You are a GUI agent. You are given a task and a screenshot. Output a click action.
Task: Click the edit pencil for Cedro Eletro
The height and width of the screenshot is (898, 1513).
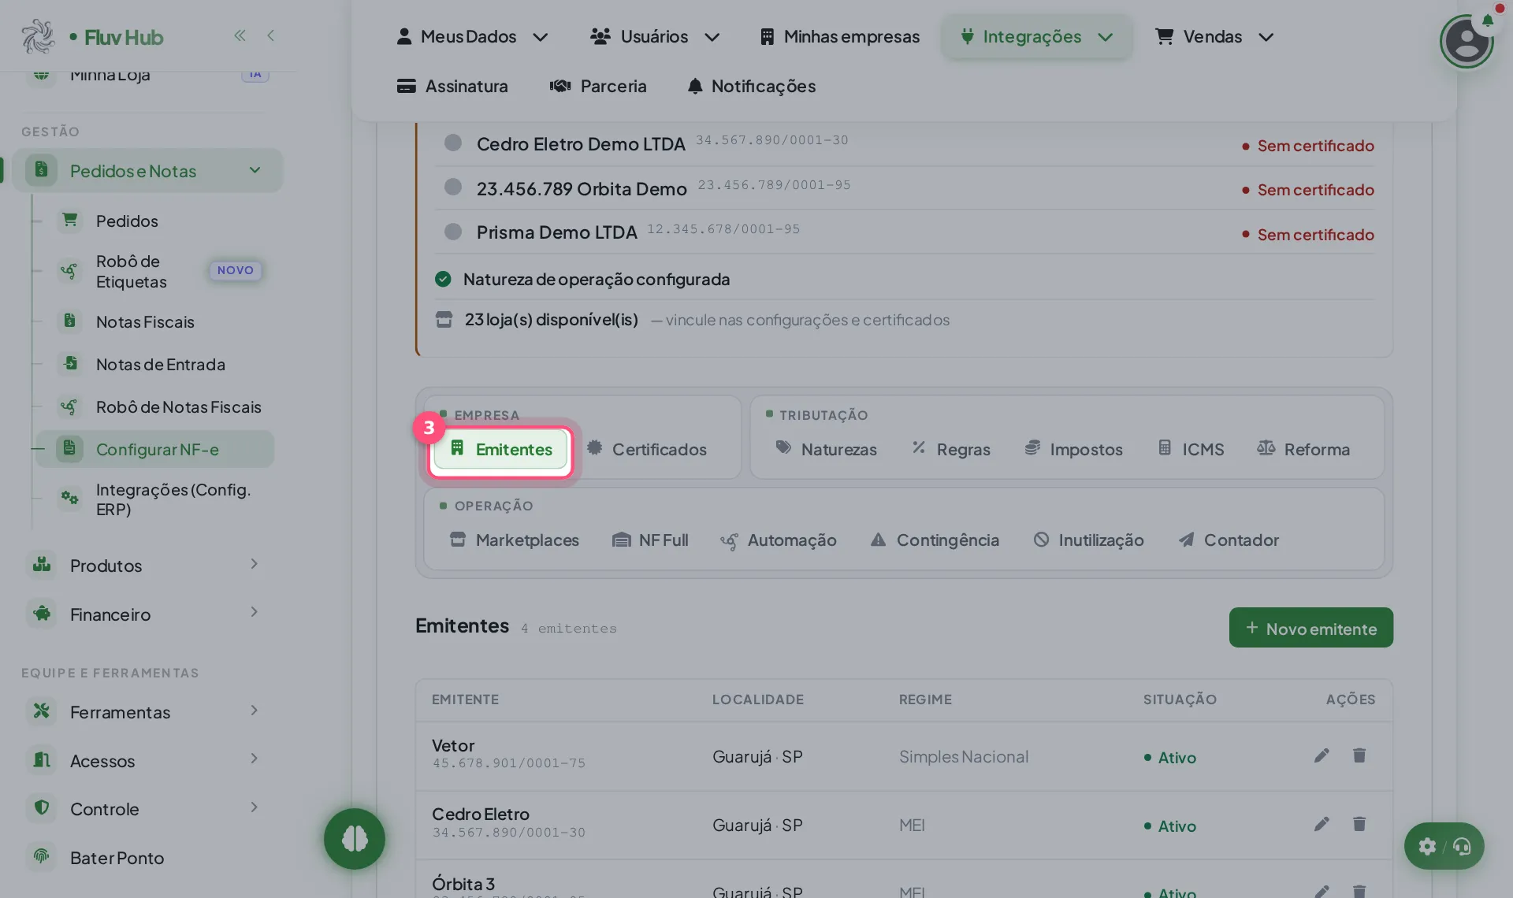1322,825
